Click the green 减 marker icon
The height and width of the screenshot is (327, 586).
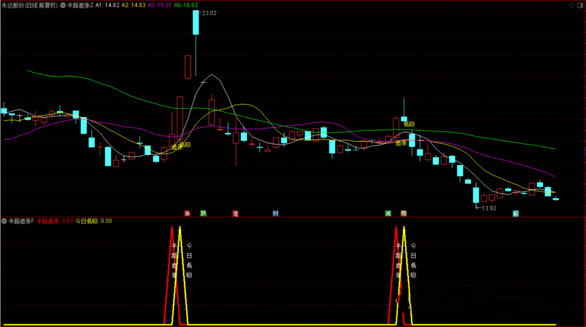tap(388, 213)
